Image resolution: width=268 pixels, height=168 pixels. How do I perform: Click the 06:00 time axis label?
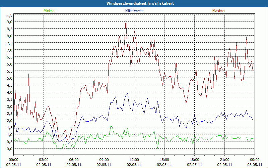[x=74, y=160]
